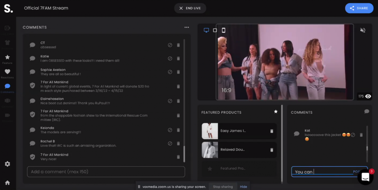Open the dimmed video camera icon below the carousel
The width and height of the screenshot is (378, 190).
[x=7, y=115]
